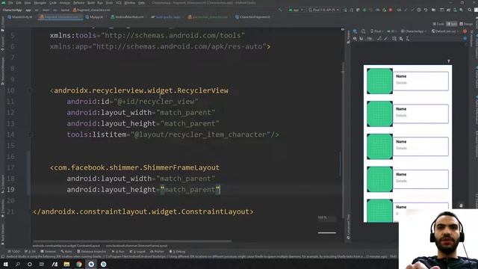Image resolution: width=478 pixels, height=269 pixels.
Task: Open the Profiler tool window
Action: pos(157,252)
